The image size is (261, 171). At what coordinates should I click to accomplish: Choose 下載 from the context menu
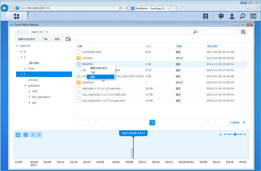point(93,72)
